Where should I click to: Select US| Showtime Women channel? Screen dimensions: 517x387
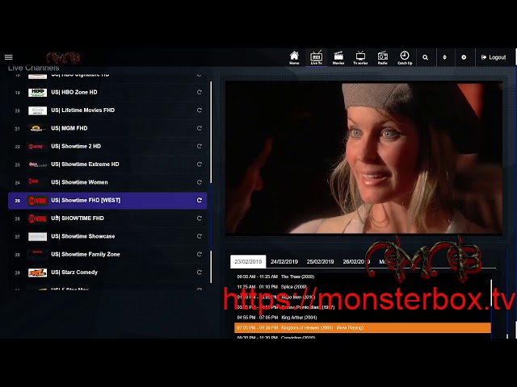point(107,182)
